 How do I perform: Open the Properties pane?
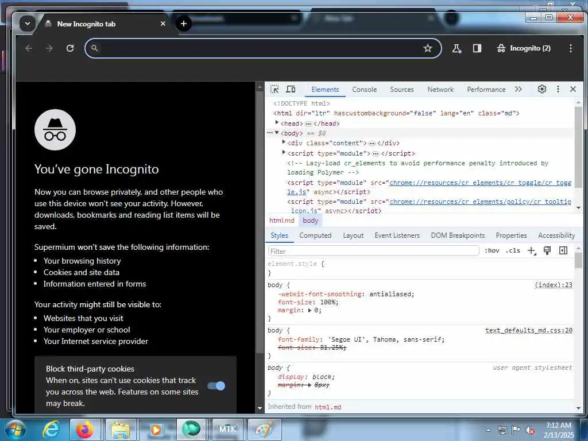511,235
